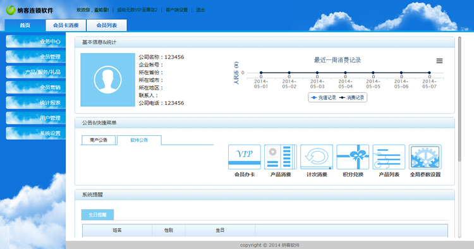
Task: Click the 2014-05-04 chart data point
Action: pyautogui.click(x=345, y=73)
